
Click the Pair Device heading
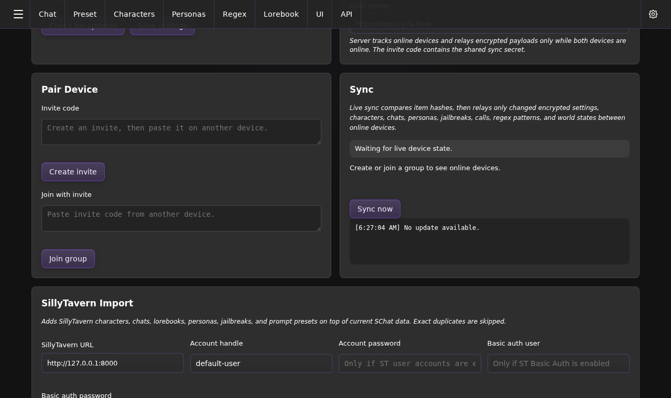[x=70, y=90]
